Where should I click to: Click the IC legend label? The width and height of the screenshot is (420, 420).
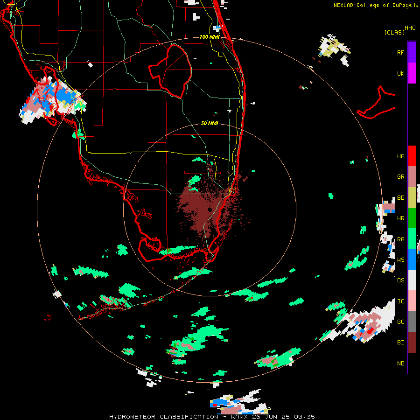[400, 301]
